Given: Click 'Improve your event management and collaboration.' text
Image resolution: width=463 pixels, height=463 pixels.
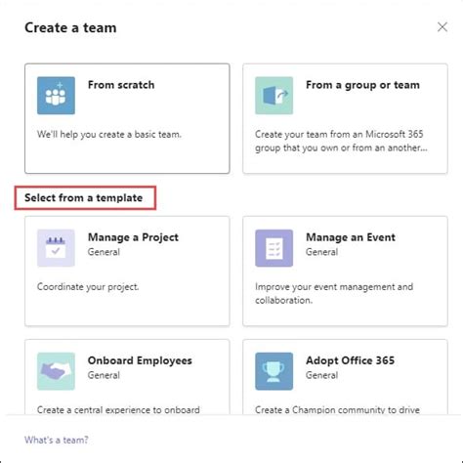Looking at the screenshot, I should tap(334, 293).
